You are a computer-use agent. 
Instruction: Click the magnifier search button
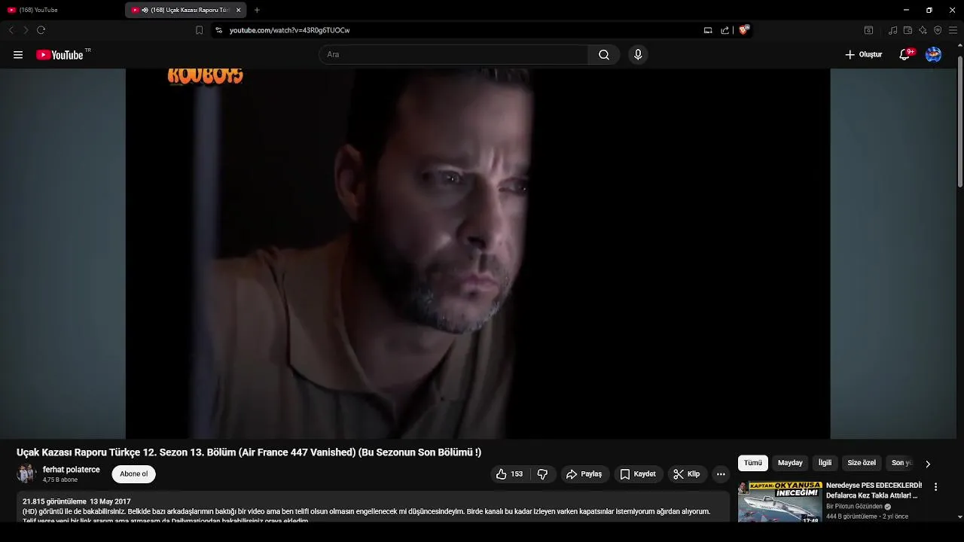[604, 55]
